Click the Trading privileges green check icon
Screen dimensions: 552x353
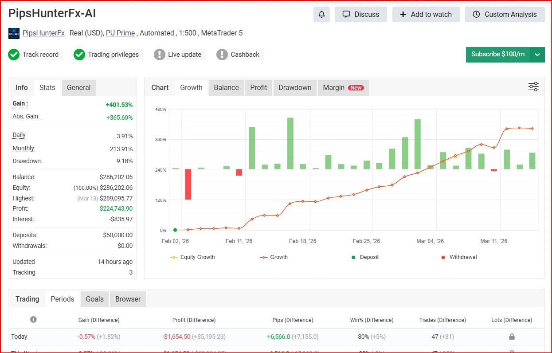pyautogui.click(x=79, y=55)
